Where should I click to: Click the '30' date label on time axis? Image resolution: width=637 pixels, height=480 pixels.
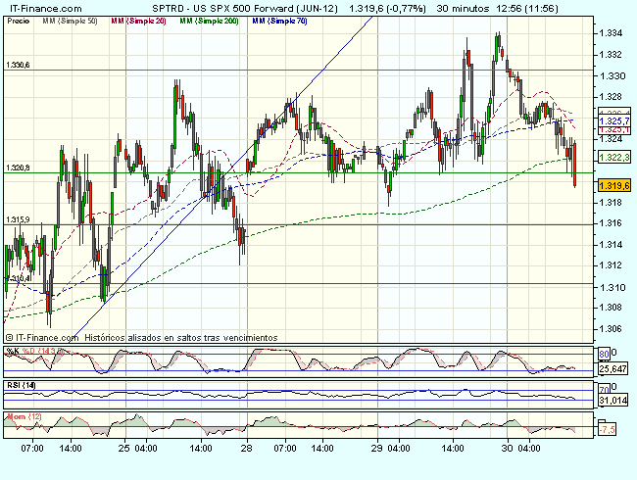click(507, 449)
